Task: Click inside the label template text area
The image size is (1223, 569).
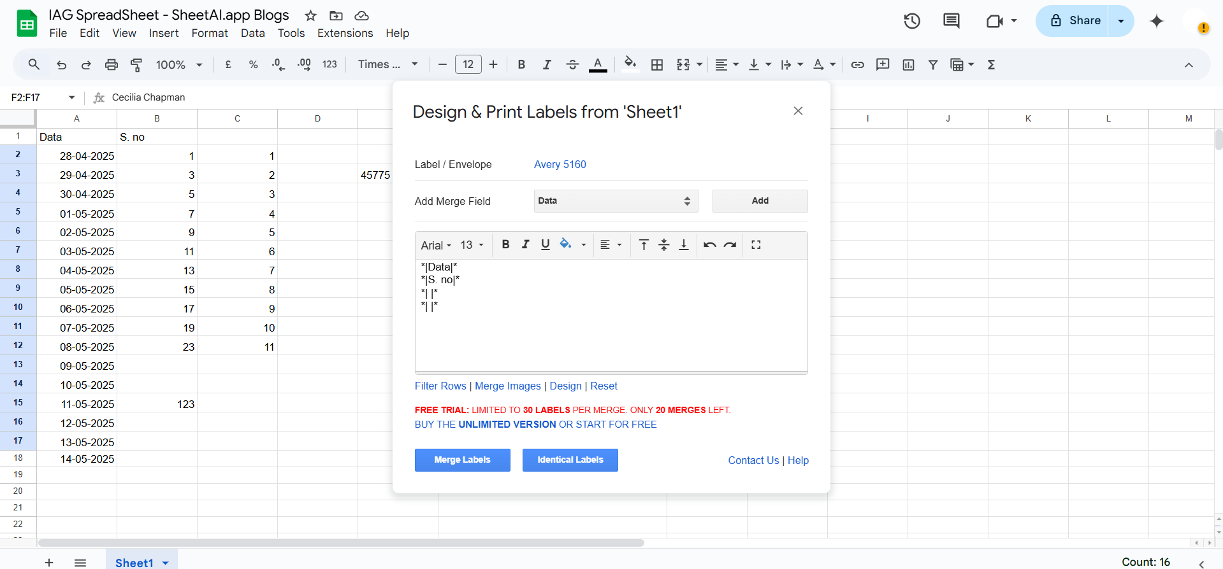Action: [x=611, y=315]
